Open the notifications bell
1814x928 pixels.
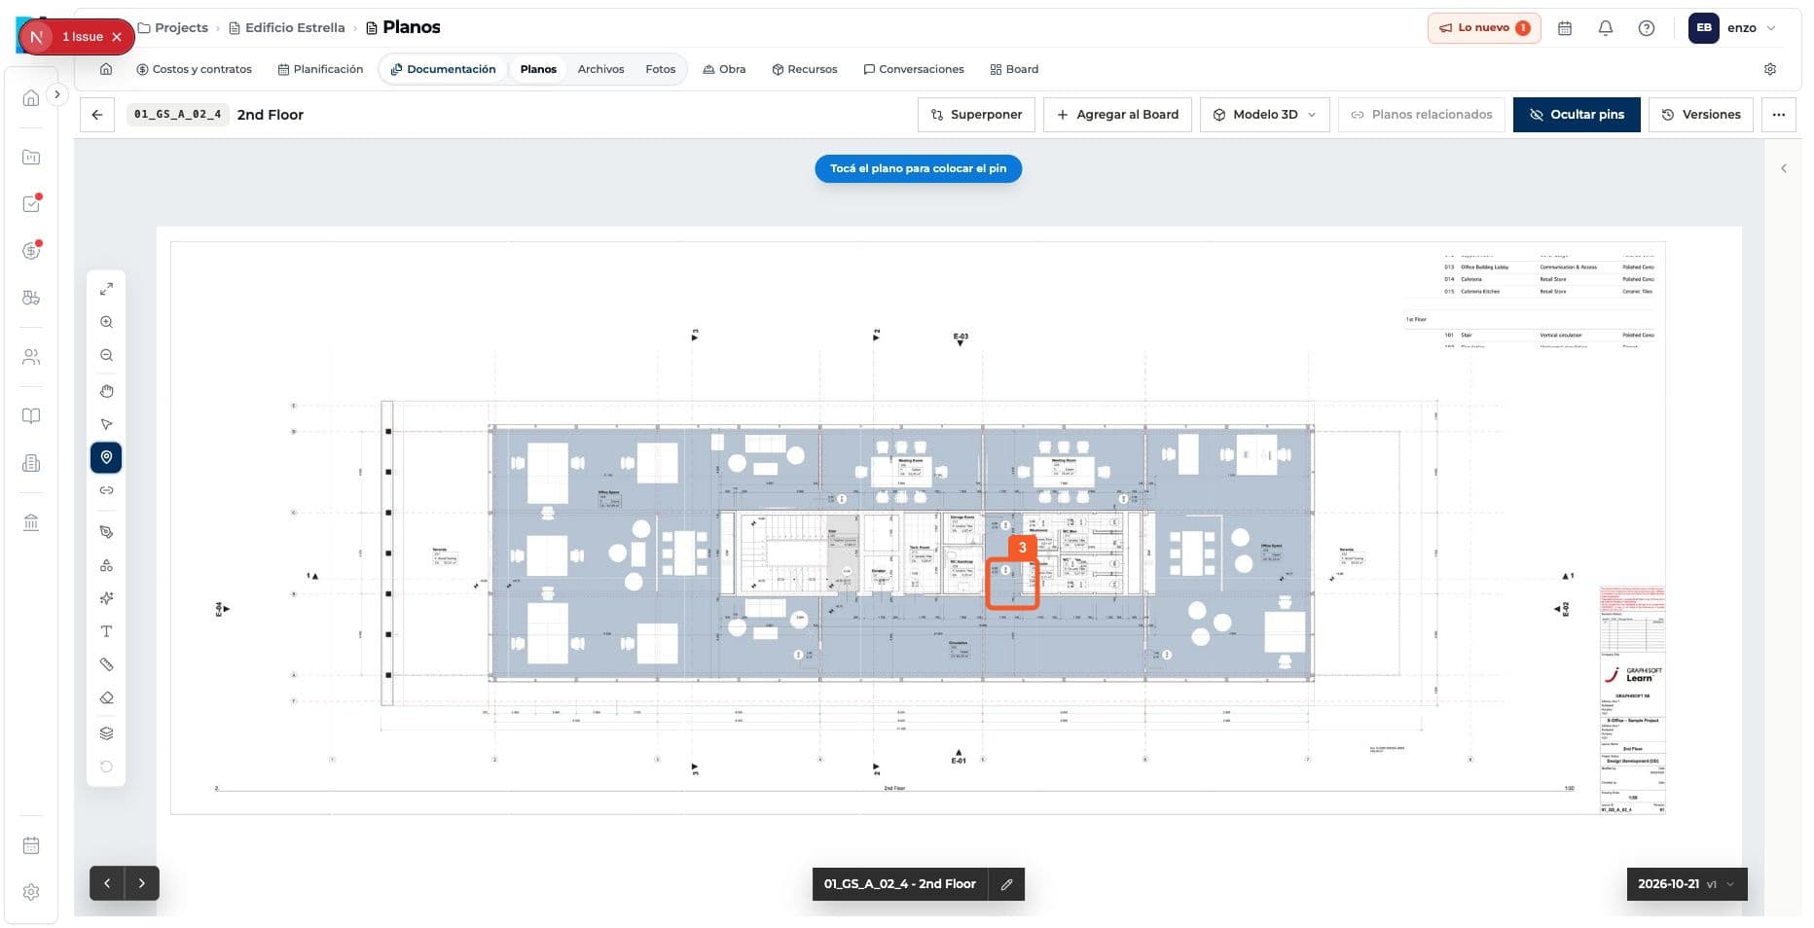click(x=1606, y=28)
